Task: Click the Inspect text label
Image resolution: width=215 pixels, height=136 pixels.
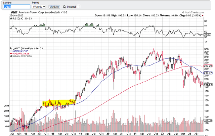Action: click(x=71, y=7)
